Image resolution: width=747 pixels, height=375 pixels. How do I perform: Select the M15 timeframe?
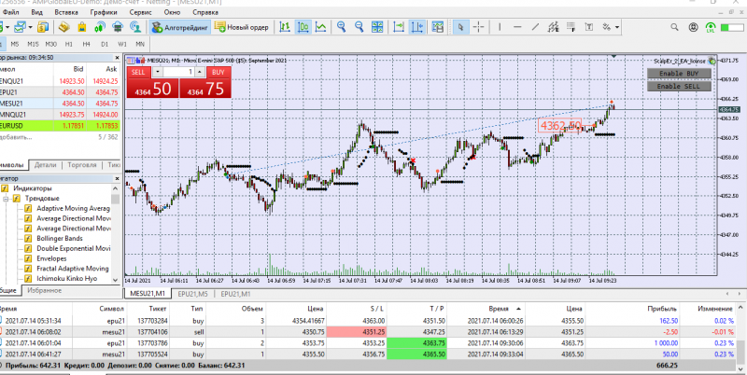click(33, 44)
